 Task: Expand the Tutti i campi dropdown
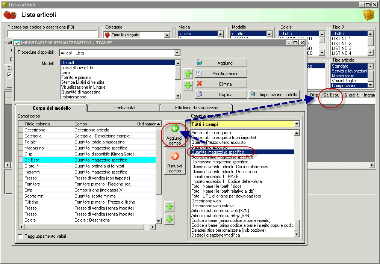[x=297, y=124]
